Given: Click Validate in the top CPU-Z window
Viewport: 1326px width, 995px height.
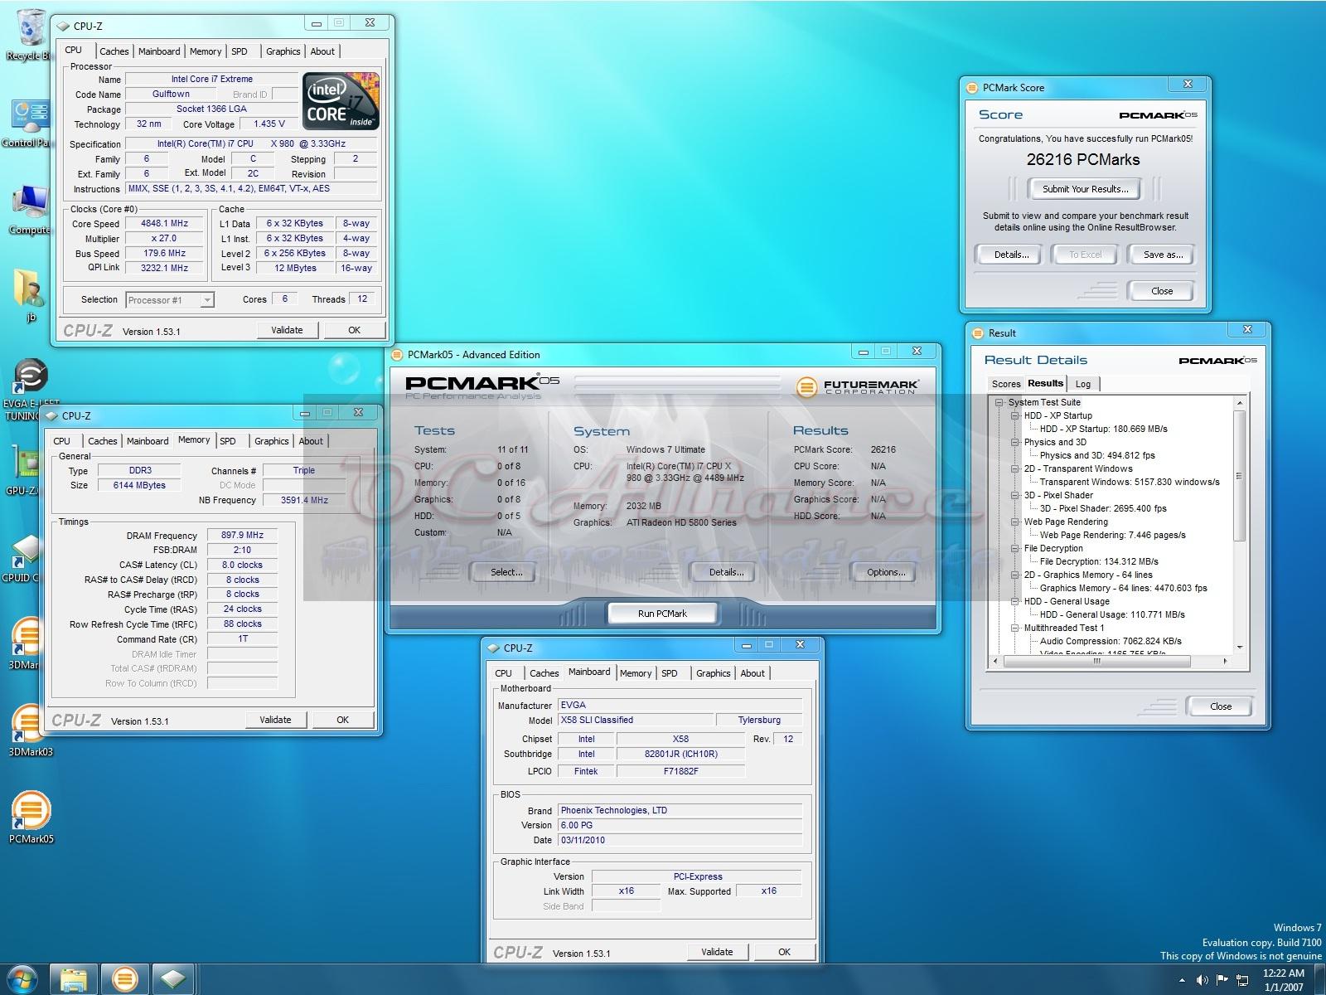Looking at the screenshot, I should click(x=287, y=330).
